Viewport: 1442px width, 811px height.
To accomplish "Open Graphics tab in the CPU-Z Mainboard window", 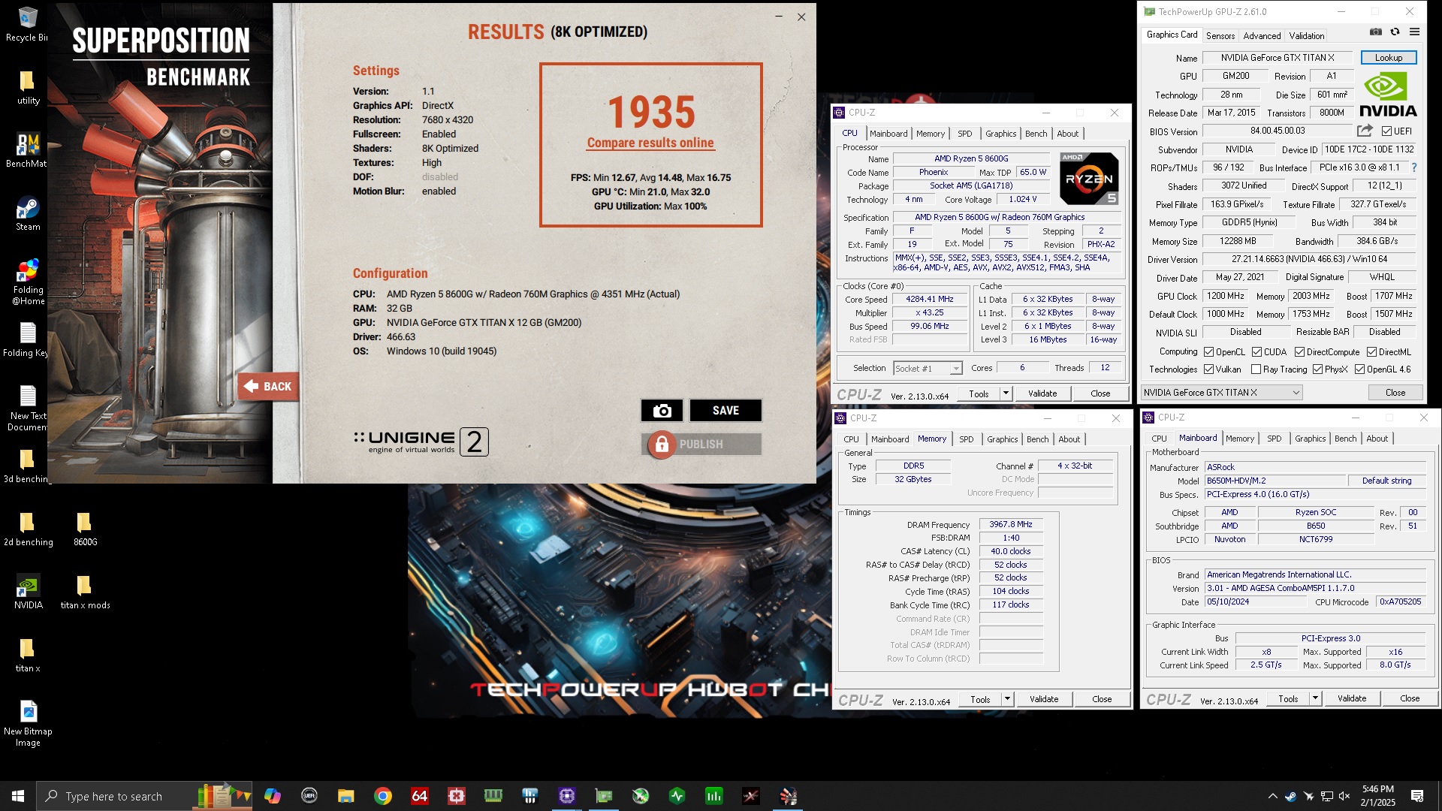I will tap(1310, 439).
